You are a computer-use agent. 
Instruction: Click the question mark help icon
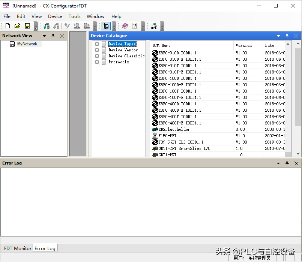point(135,26)
